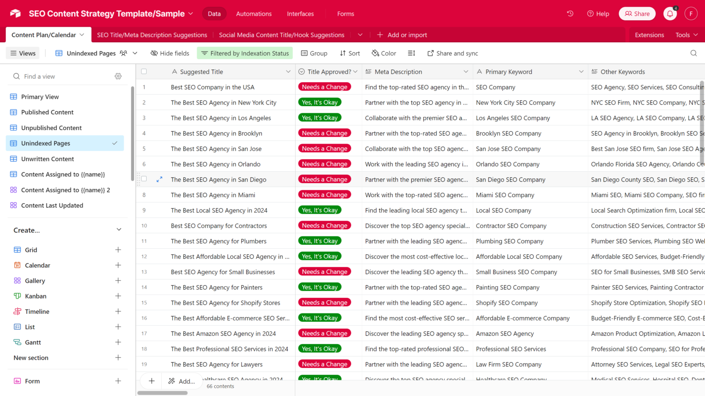Open the base history clock icon
The height and width of the screenshot is (396, 705).
coord(570,14)
